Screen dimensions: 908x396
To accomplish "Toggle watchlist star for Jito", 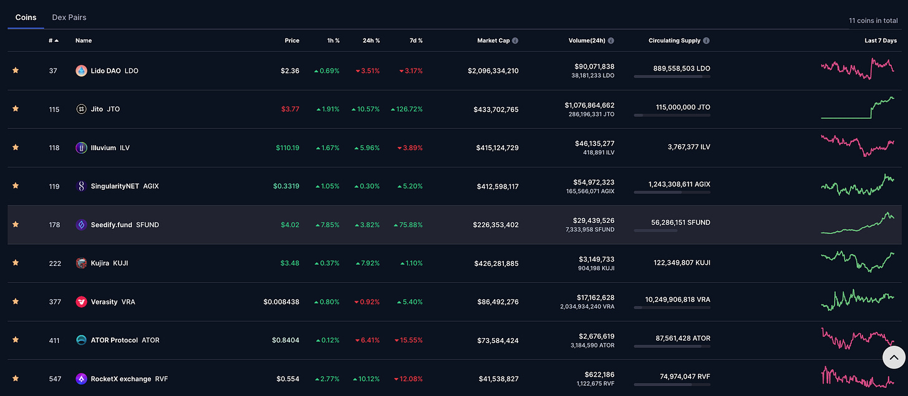I will [x=16, y=109].
